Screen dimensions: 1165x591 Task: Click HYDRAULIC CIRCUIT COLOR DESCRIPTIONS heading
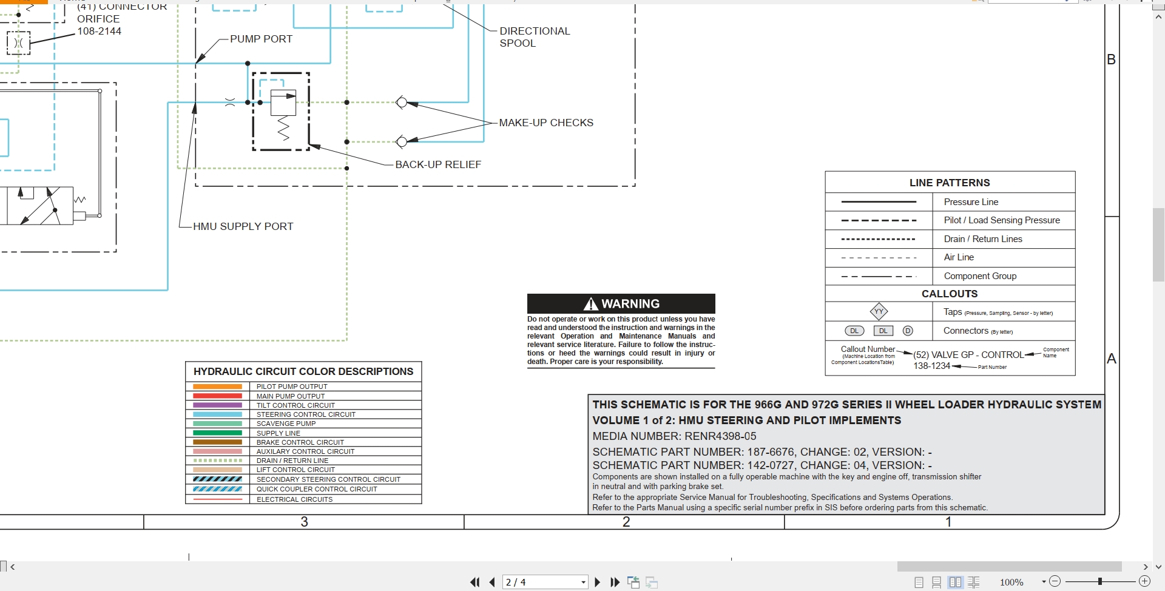(x=303, y=371)
